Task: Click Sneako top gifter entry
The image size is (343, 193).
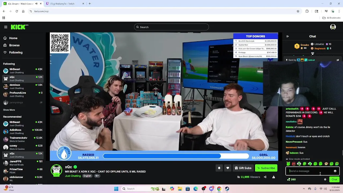Action: tap(302, 46)
